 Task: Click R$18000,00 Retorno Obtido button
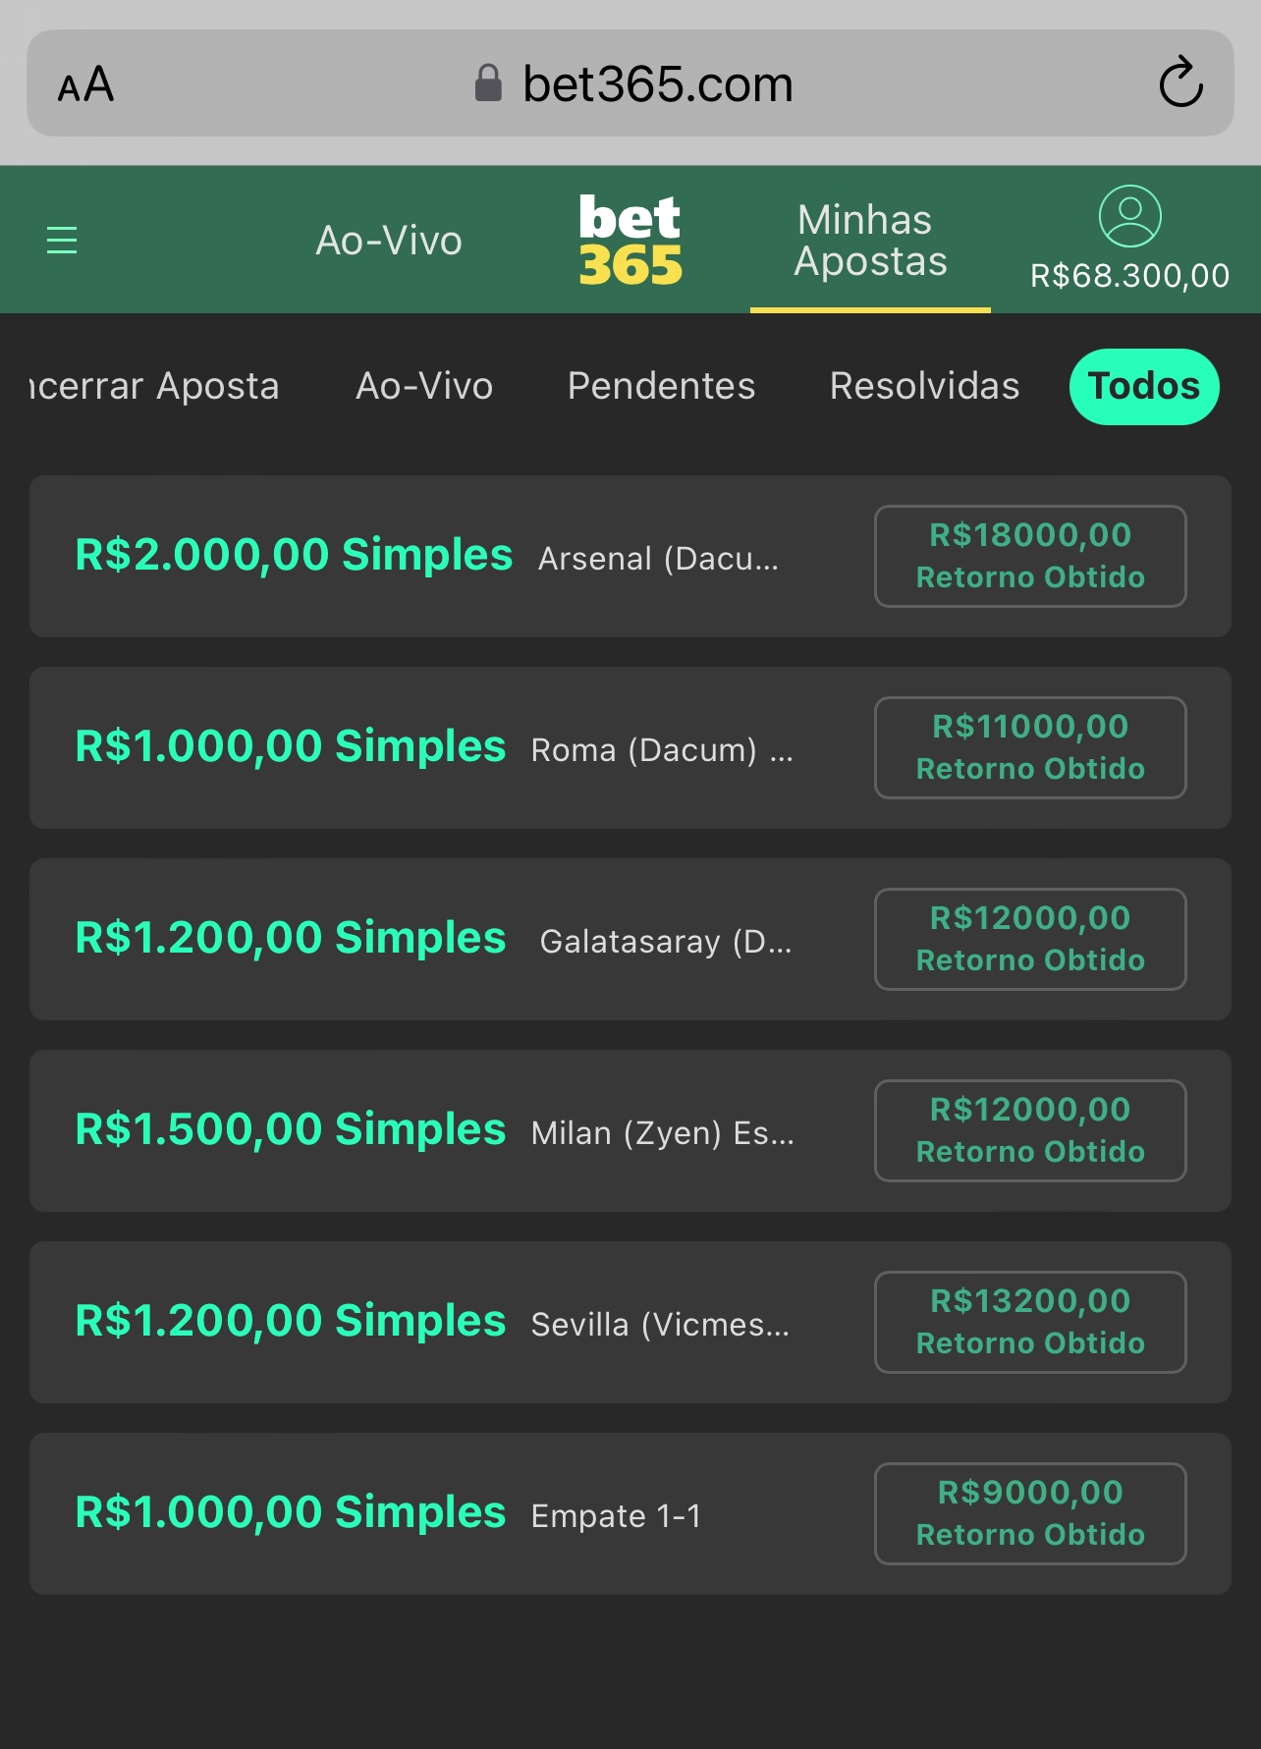1030,556
